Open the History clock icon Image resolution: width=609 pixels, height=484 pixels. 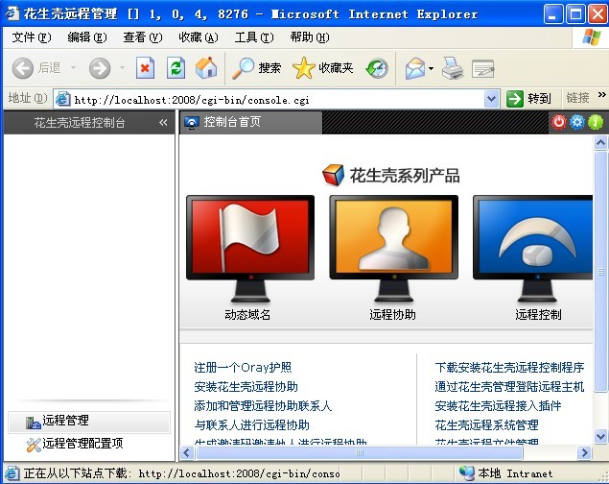tap(377, 68)
